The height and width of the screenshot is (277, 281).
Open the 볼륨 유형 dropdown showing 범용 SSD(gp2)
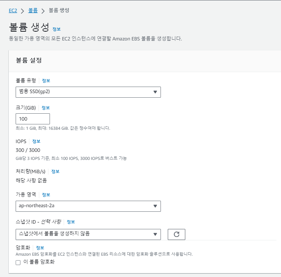pos(88,92)
